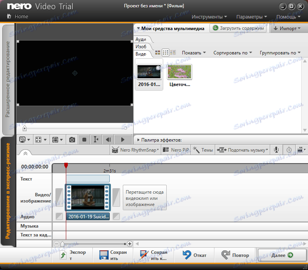Collapse the timeline with up chevrons
308x270 pixels.
[25, 154]
